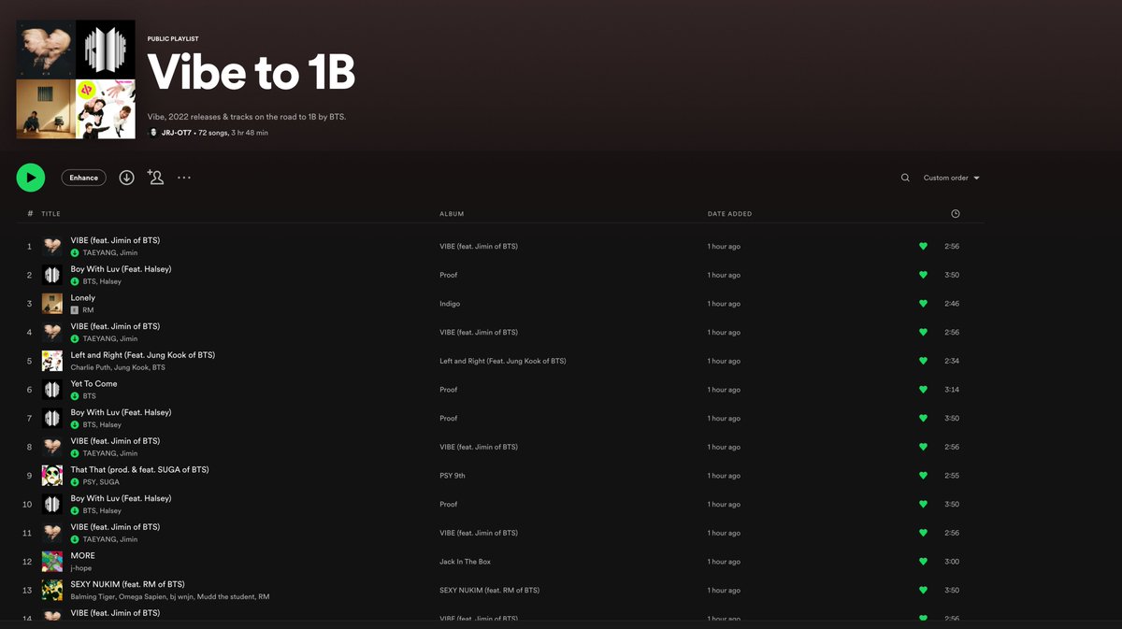Viewport: 1122px width, 629px height.
Task: Toggle the heart on Yet To Come
Action: click(923, 390)
